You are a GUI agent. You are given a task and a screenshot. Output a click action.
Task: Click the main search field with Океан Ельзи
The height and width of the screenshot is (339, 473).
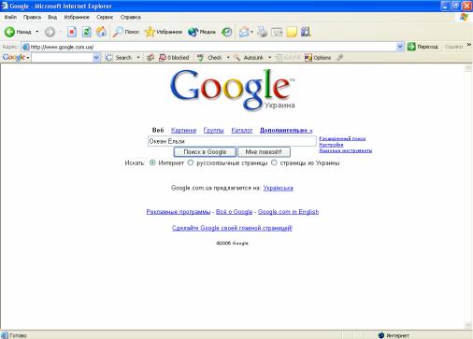pyautogui.click(x=232, y=141)
